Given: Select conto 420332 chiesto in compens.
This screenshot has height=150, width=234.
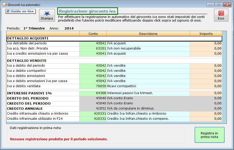Looking at the screenshot, I should [93, 119].
